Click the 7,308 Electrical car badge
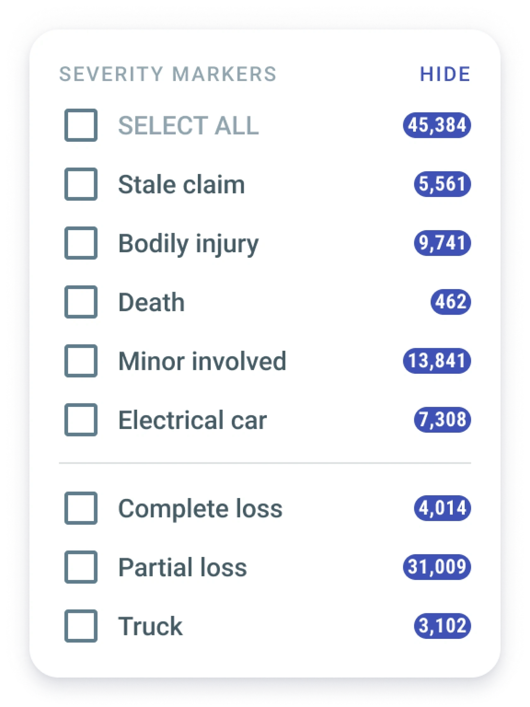This screenshot has height=707, width=530. (x=442, y=420)
